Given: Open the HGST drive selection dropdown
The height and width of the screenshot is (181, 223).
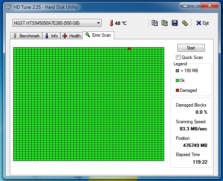Looking at the screenshot, I should [x=57, y=23].
